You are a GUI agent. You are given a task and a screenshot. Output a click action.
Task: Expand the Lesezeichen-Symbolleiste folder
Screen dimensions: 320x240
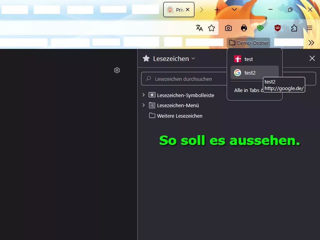pyautogui.click(x=143, y=95)
